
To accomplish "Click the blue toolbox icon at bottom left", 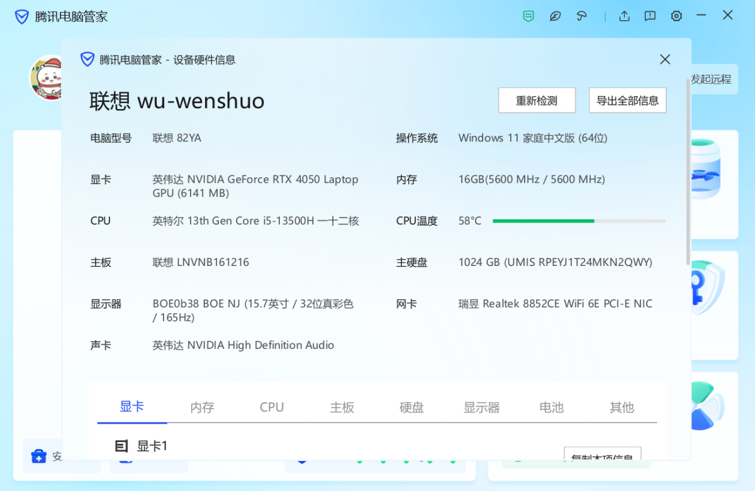I will click(39, 456).
